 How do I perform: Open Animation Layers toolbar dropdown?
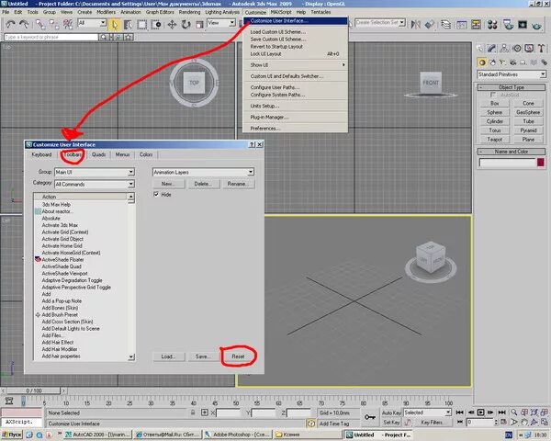coord(203,172)
